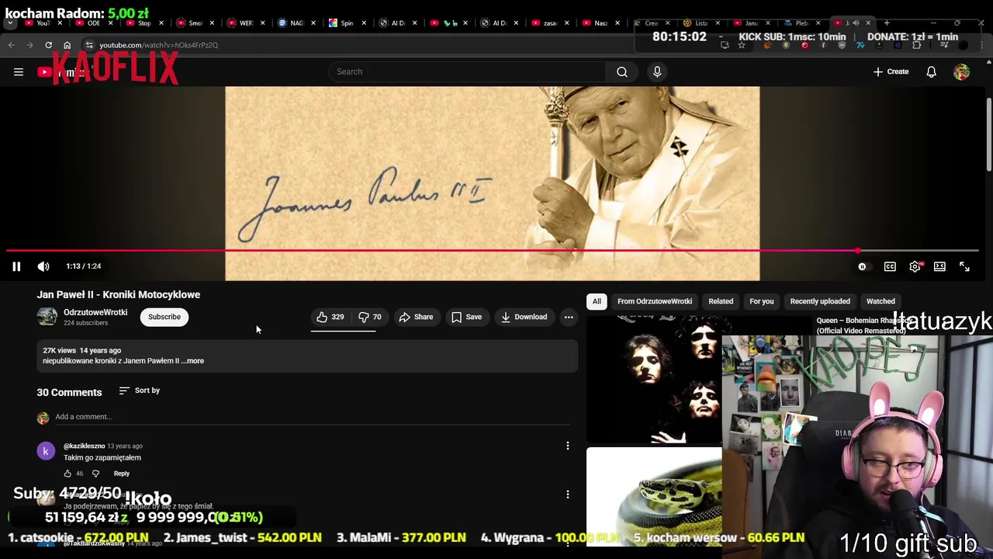Open the comments Sort by menu
This screenshot has height=559, width=993.
coord(140,391)
